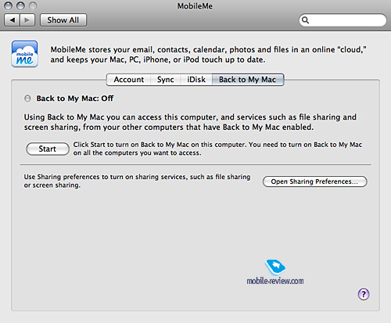Start Back to My Mac
Image resolution: width=391 pixels, height=323 pixels.
click(x=48, y=149)
